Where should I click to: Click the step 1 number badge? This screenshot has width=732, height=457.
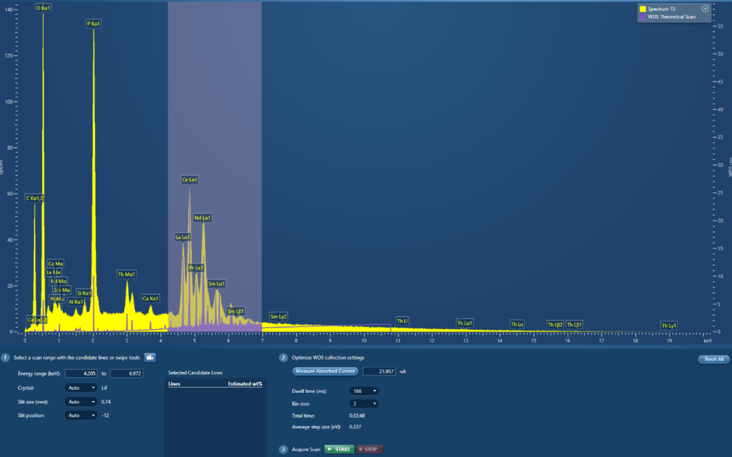(x=7, y=358)
